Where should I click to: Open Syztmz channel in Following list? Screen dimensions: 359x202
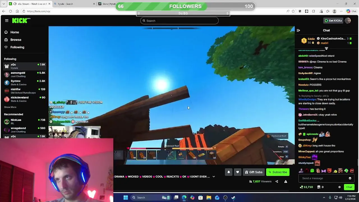click(25, 82)
